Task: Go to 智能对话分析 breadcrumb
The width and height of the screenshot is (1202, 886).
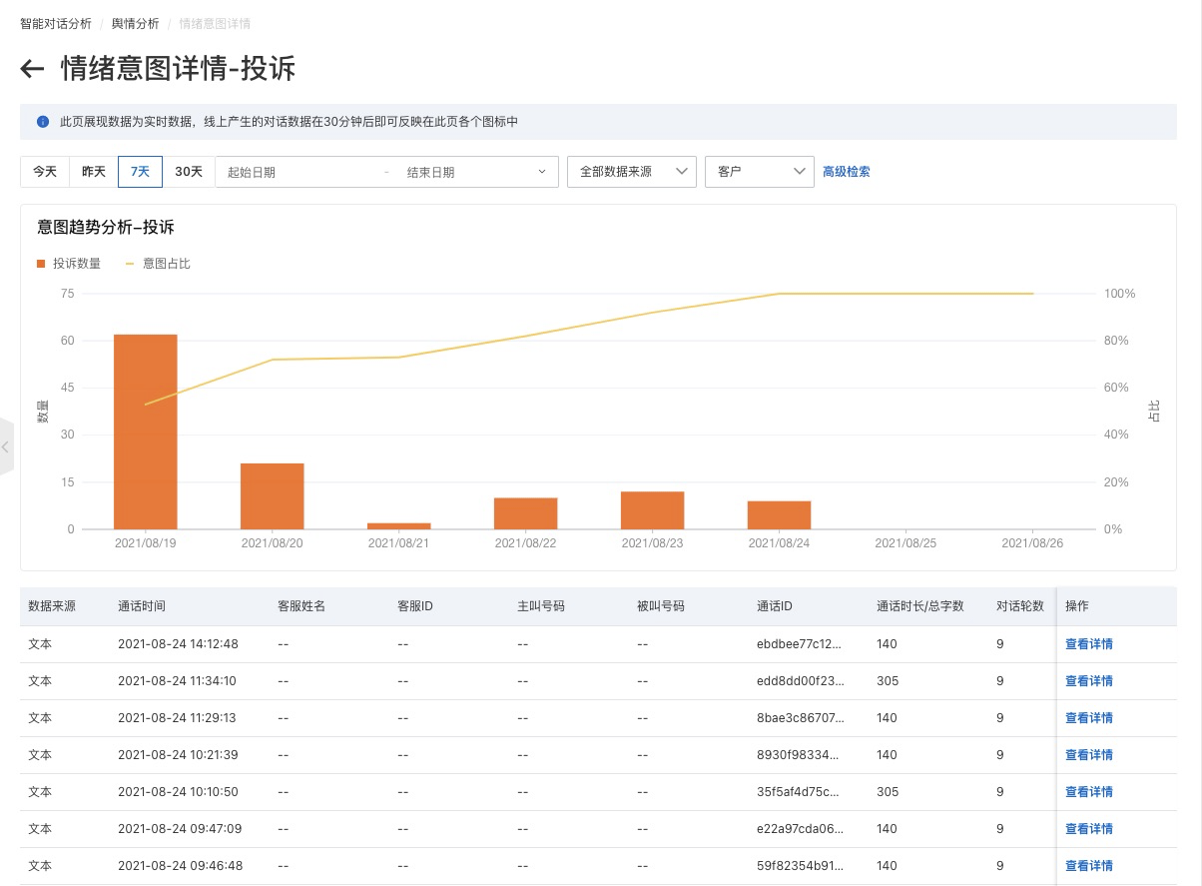Action: pyautogui.click(x=56, y=23)
